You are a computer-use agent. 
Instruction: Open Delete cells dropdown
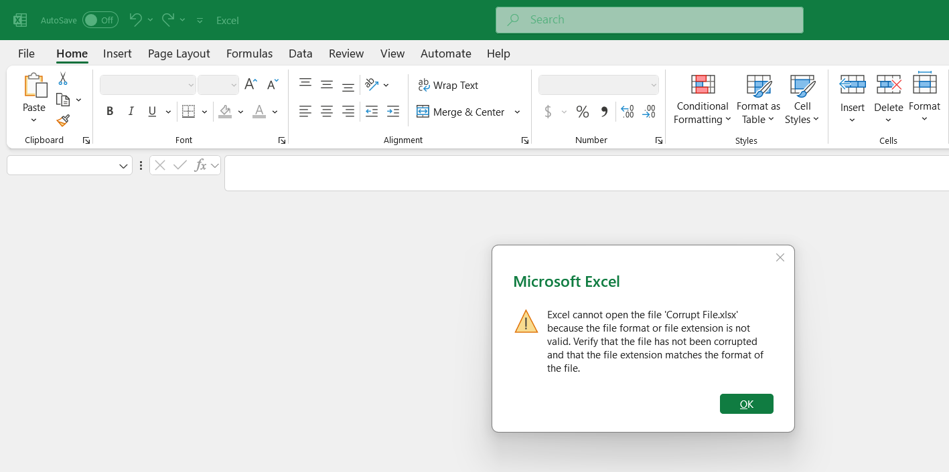click(x=889, y=120)
